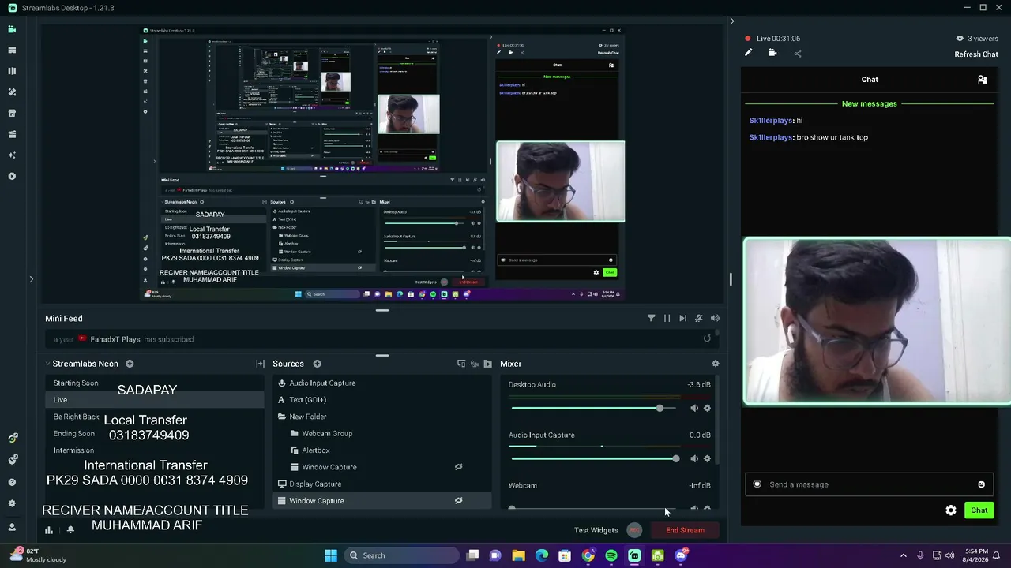Add a new scene with the plus icon

pos(130,364)
